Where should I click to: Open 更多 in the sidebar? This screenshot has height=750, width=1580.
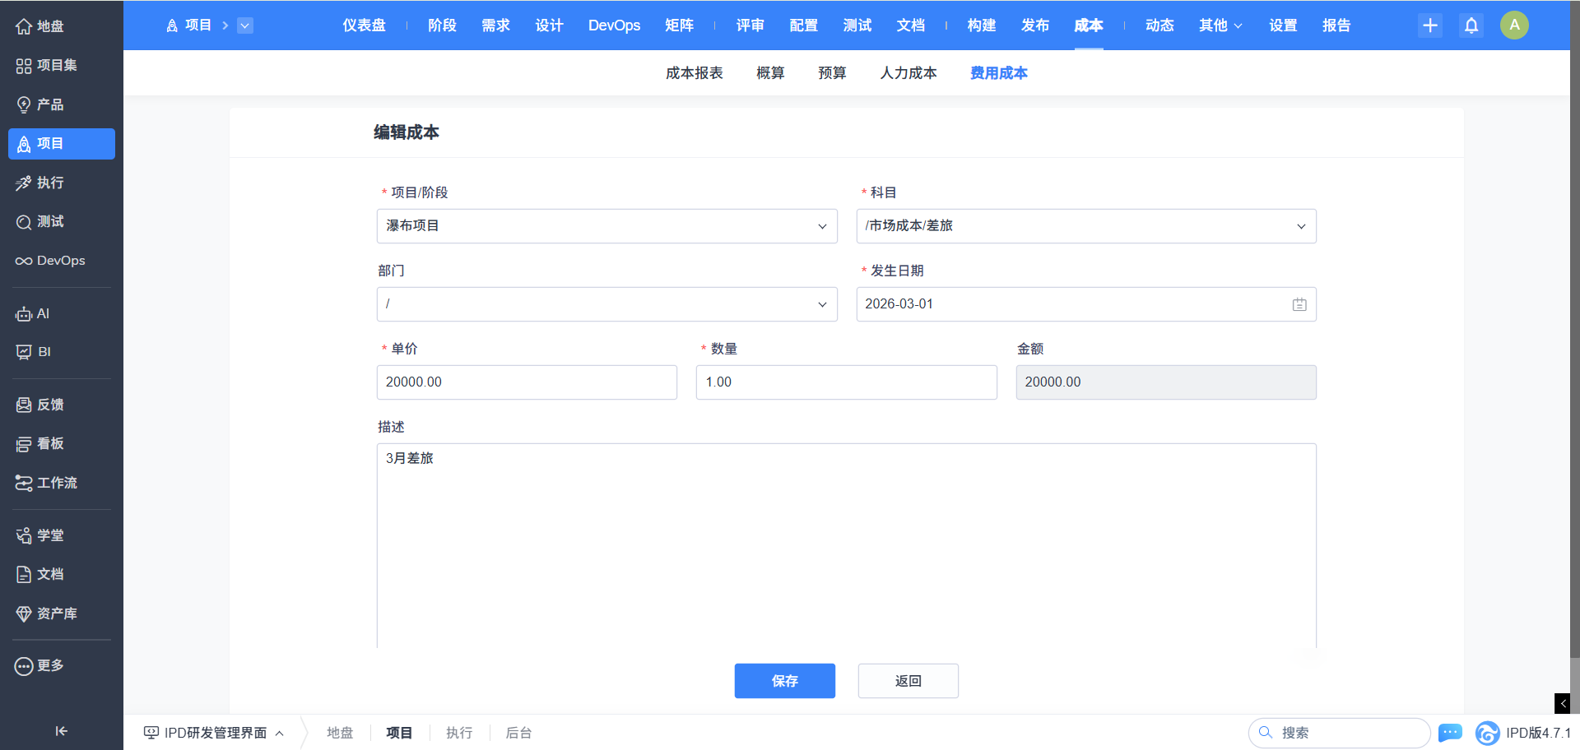[x=61, y=665]
